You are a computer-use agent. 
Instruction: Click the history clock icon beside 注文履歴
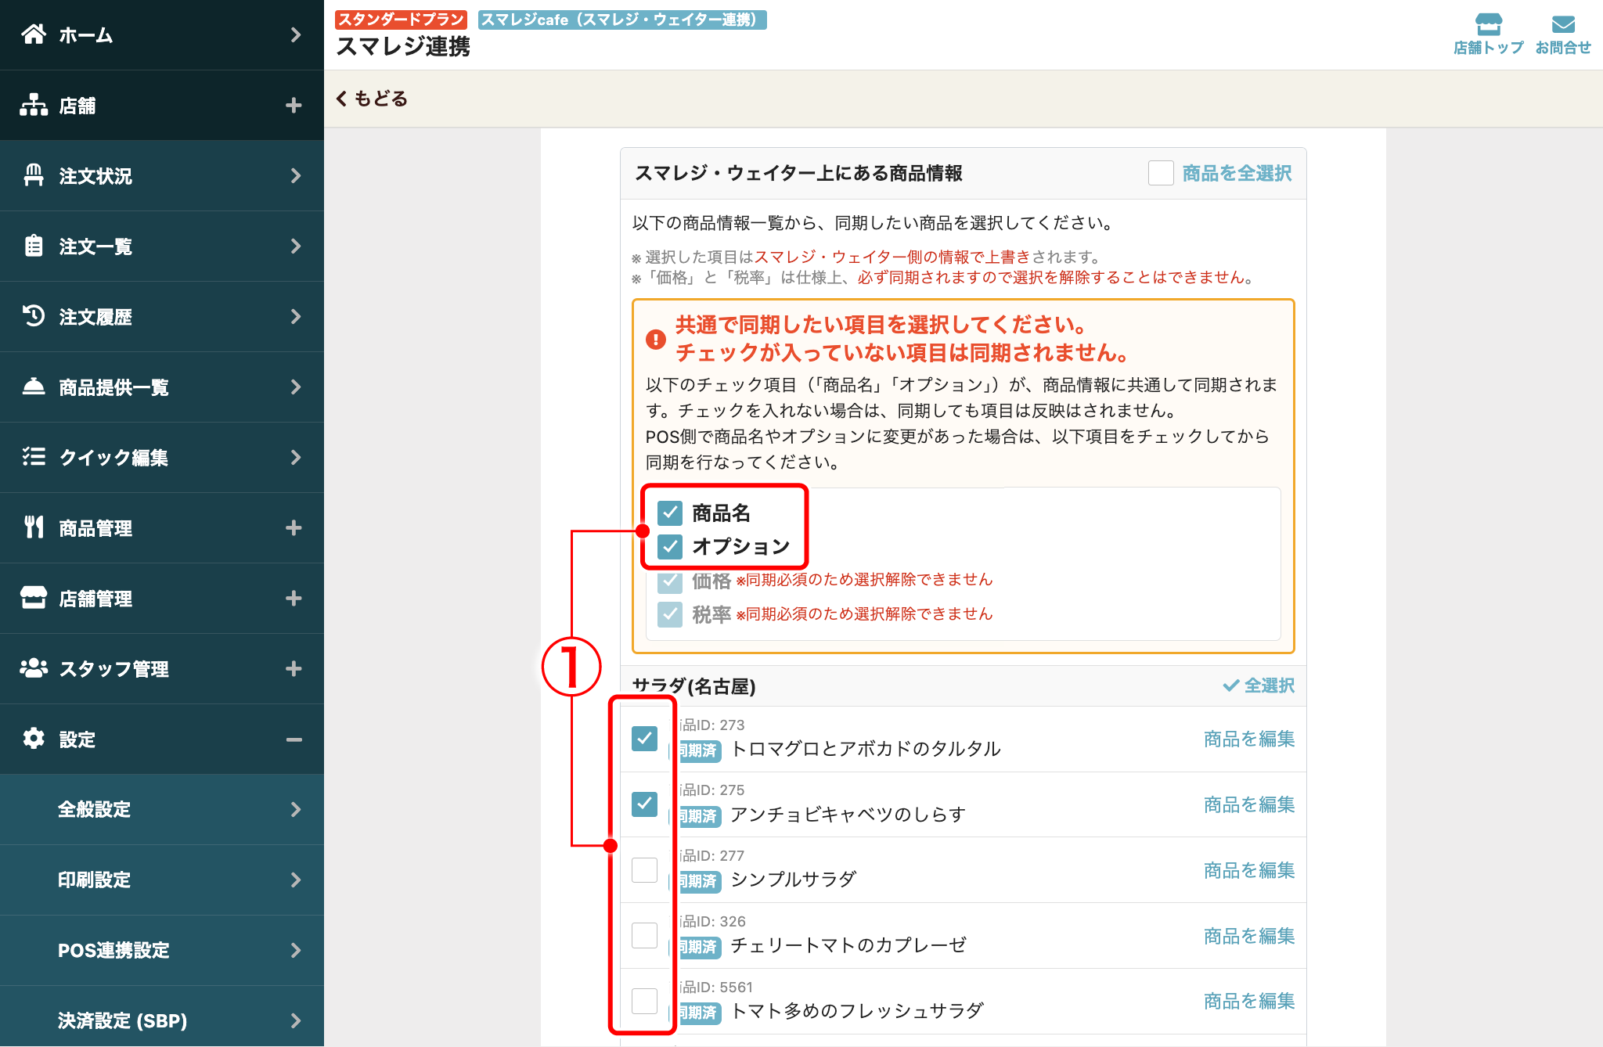[x=34, y=316]
